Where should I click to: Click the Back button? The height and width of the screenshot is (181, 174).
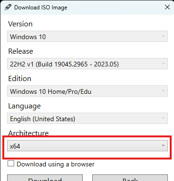click(x=130, y=178)
